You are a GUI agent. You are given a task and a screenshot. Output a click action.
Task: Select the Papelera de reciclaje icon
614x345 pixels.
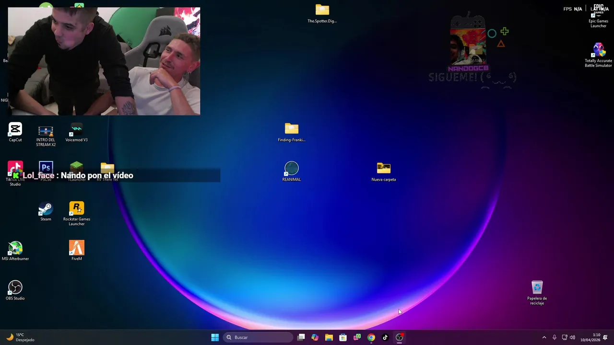pyautogui.click(x=537, y=293)
